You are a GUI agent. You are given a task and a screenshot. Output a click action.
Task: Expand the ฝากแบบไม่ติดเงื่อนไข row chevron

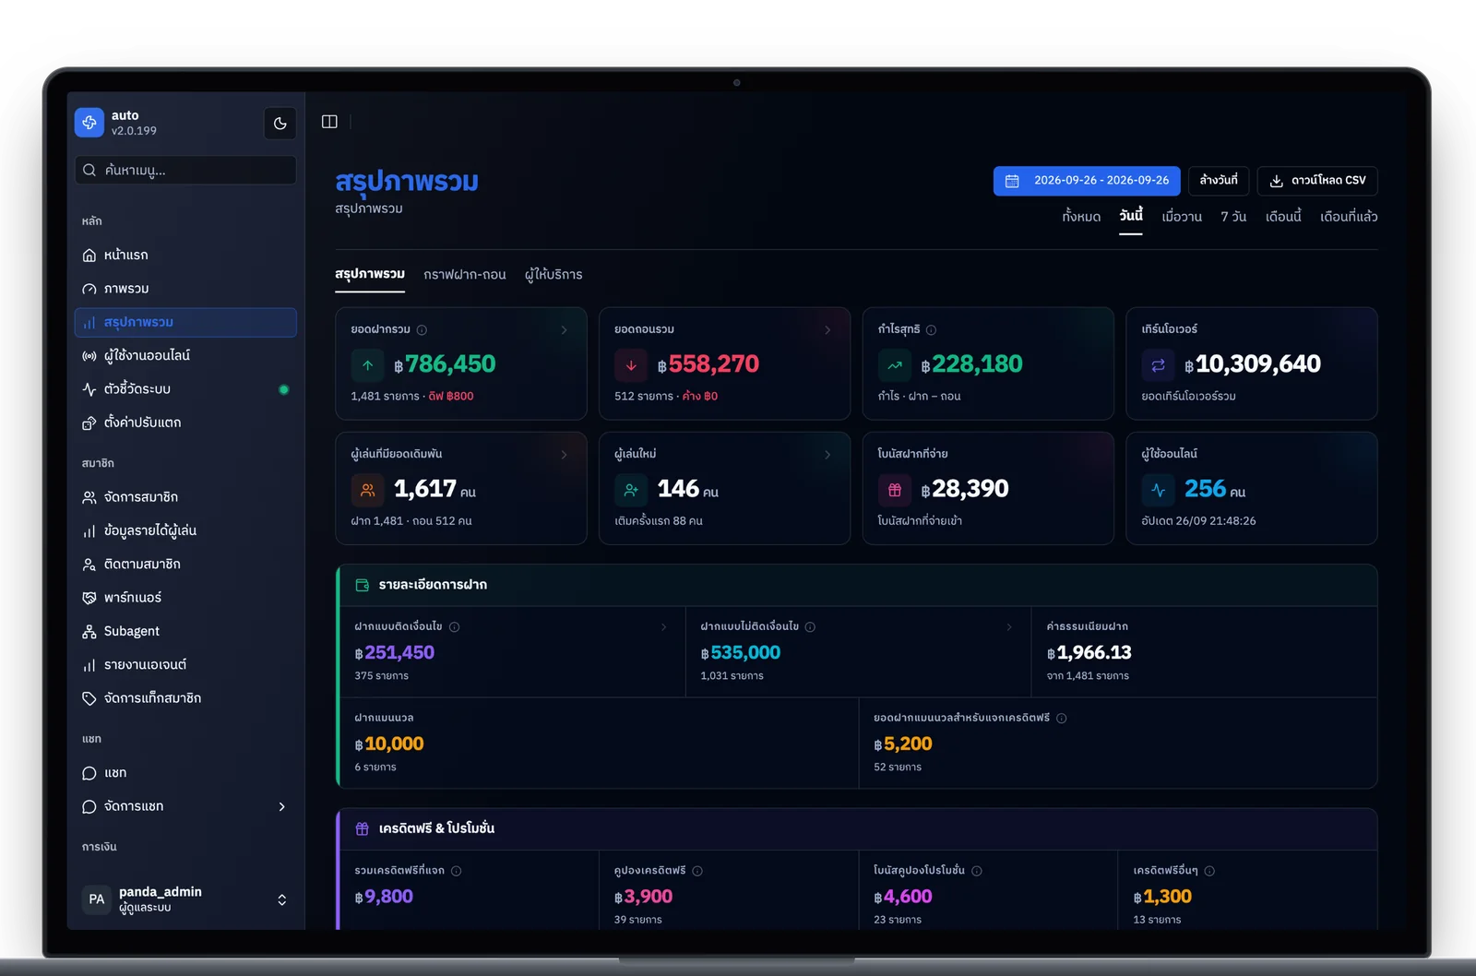[x=1009, y=627]
